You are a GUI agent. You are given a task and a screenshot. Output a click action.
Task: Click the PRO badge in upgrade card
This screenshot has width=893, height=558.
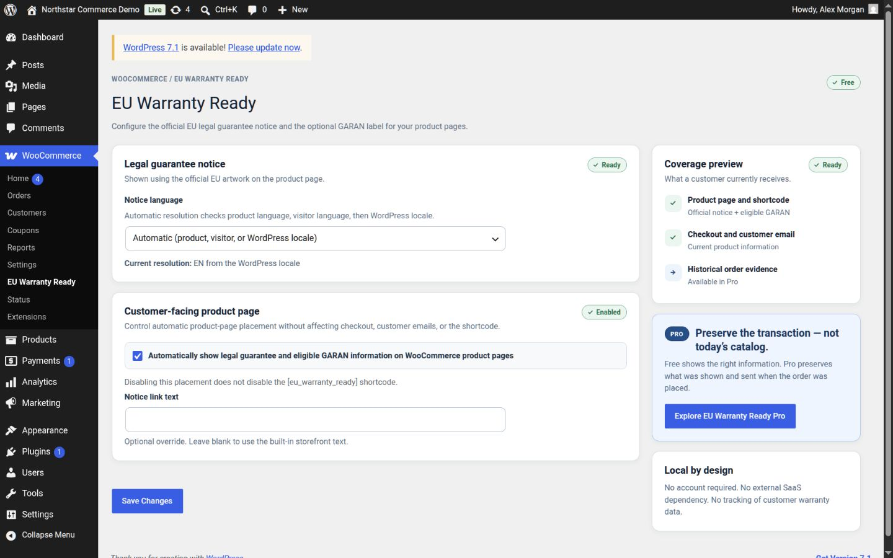click(x=677, y=334)
